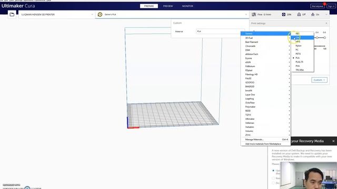Expand the DSM brand submenu
The width and height of the screenshot is (337, 189).
(265, 50)
